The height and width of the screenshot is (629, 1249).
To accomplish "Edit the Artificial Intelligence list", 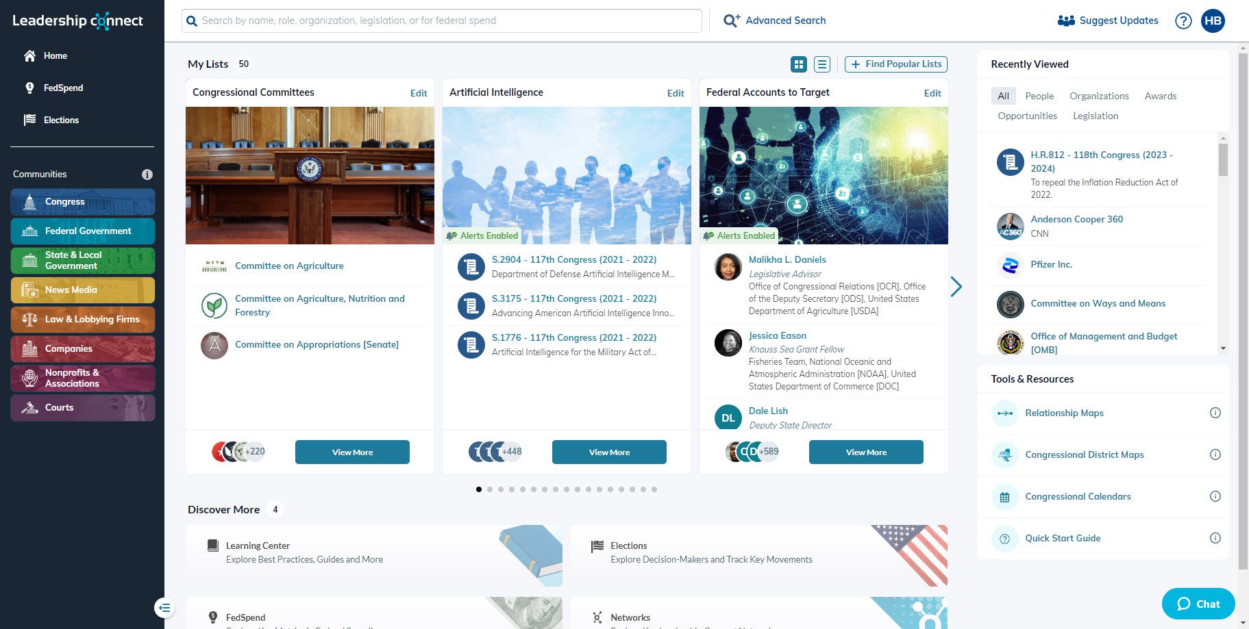I will coord(675,93).
